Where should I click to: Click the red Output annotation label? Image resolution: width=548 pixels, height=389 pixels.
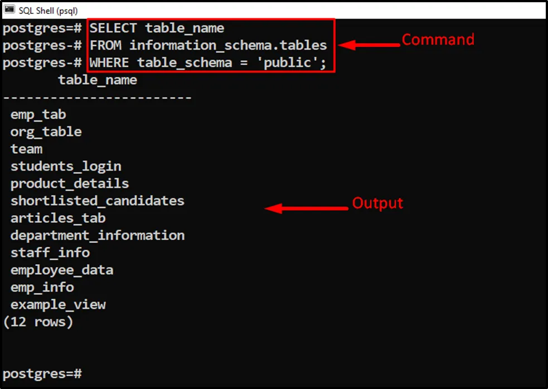pyautogui.click(x=377, y=203)
